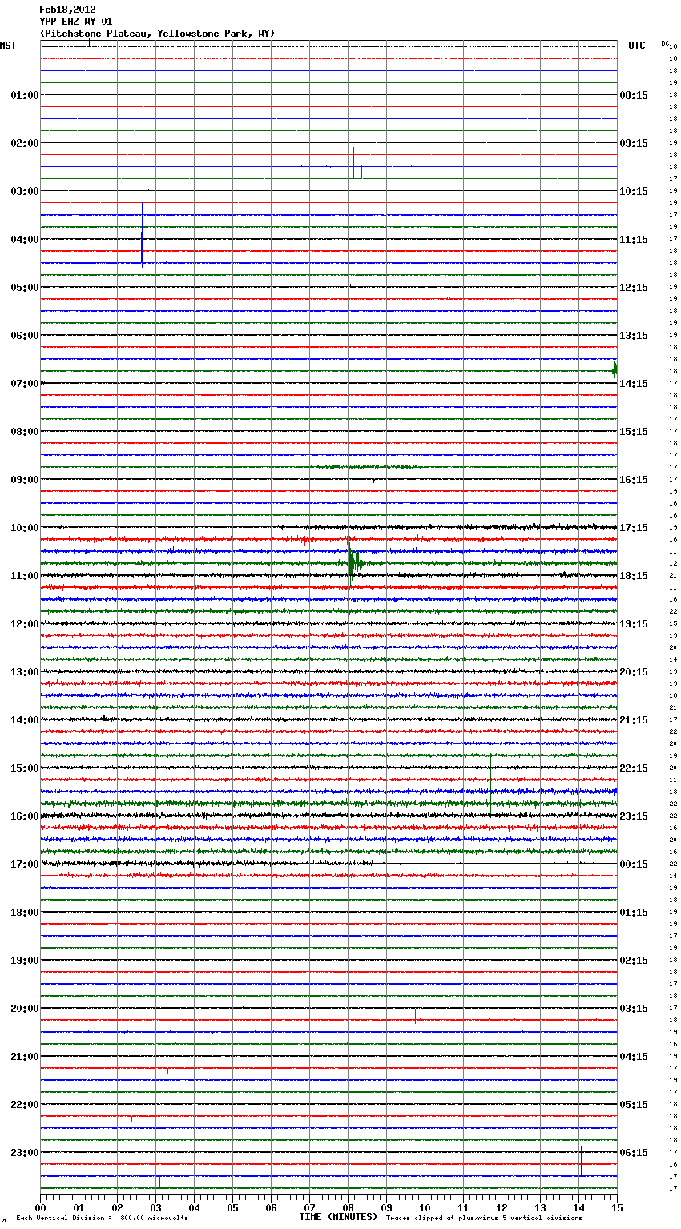681x1229 pixels.
Task: Click 'Traces clipped at plus/minus 5 vertical divisions'
Action: 484,1219
